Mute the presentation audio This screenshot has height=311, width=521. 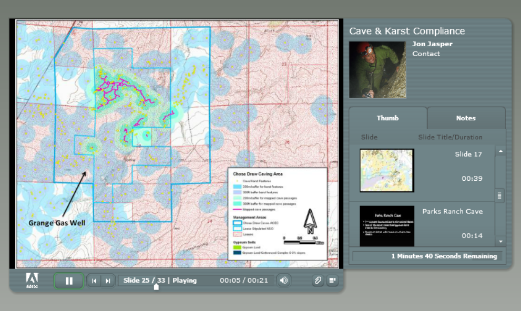click(x=284, y=281)
